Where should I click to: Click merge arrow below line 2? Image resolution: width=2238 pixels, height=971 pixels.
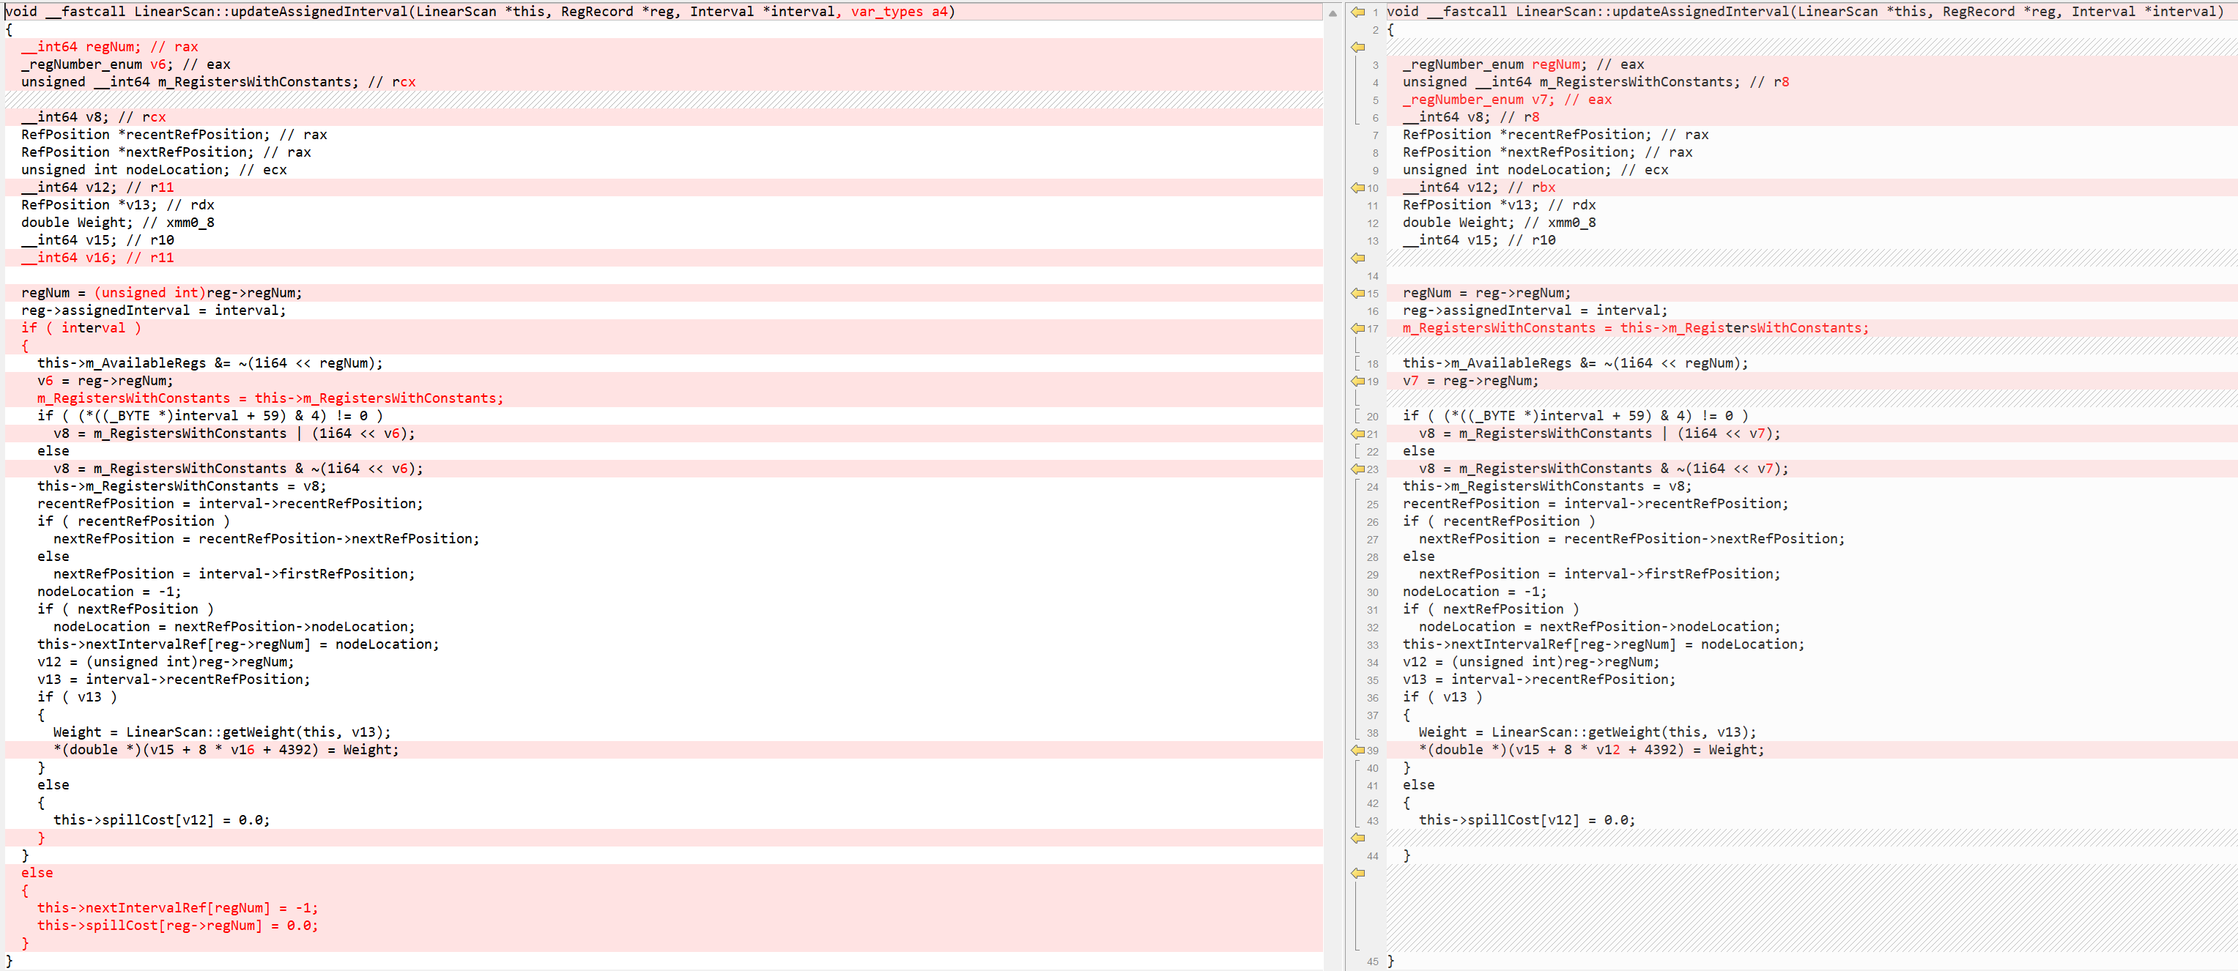point(1357,47)
